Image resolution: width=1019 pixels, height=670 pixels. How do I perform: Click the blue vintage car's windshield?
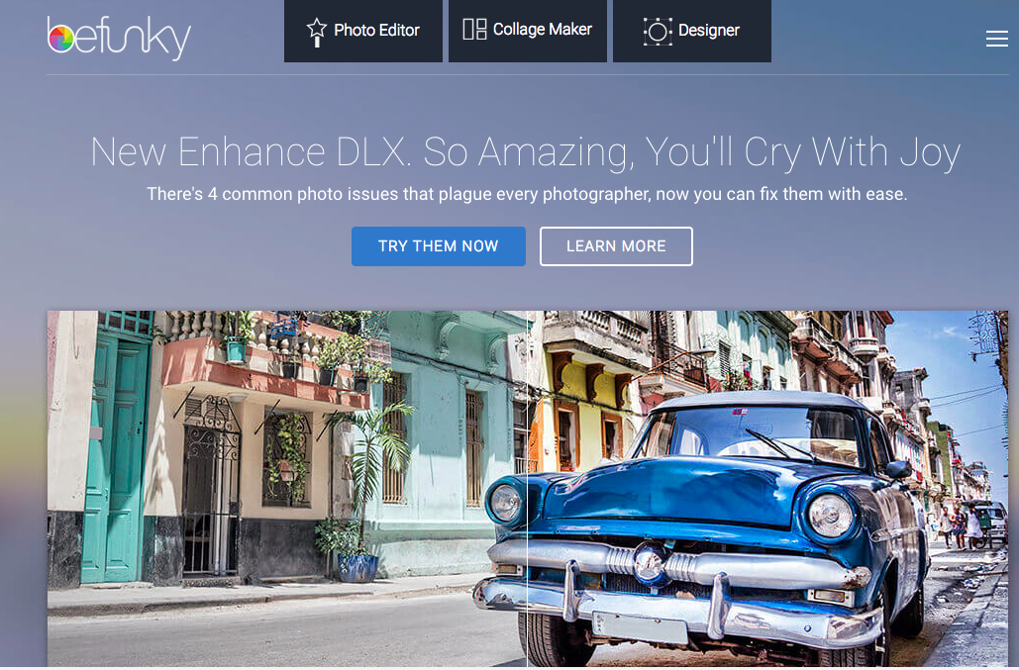(x=749, y=433)
